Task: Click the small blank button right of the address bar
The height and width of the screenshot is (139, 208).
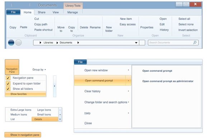Action: click(x=142, y=43)
